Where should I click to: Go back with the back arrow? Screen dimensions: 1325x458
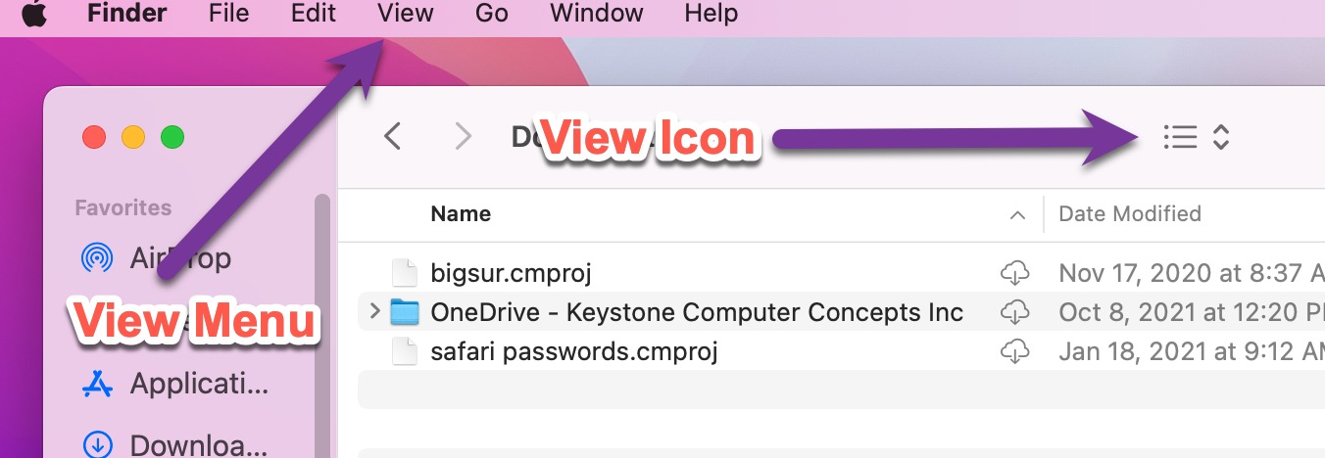[393, 136]
